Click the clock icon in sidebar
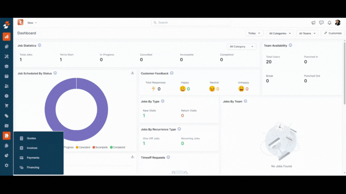346x194 pixels. 6,96
